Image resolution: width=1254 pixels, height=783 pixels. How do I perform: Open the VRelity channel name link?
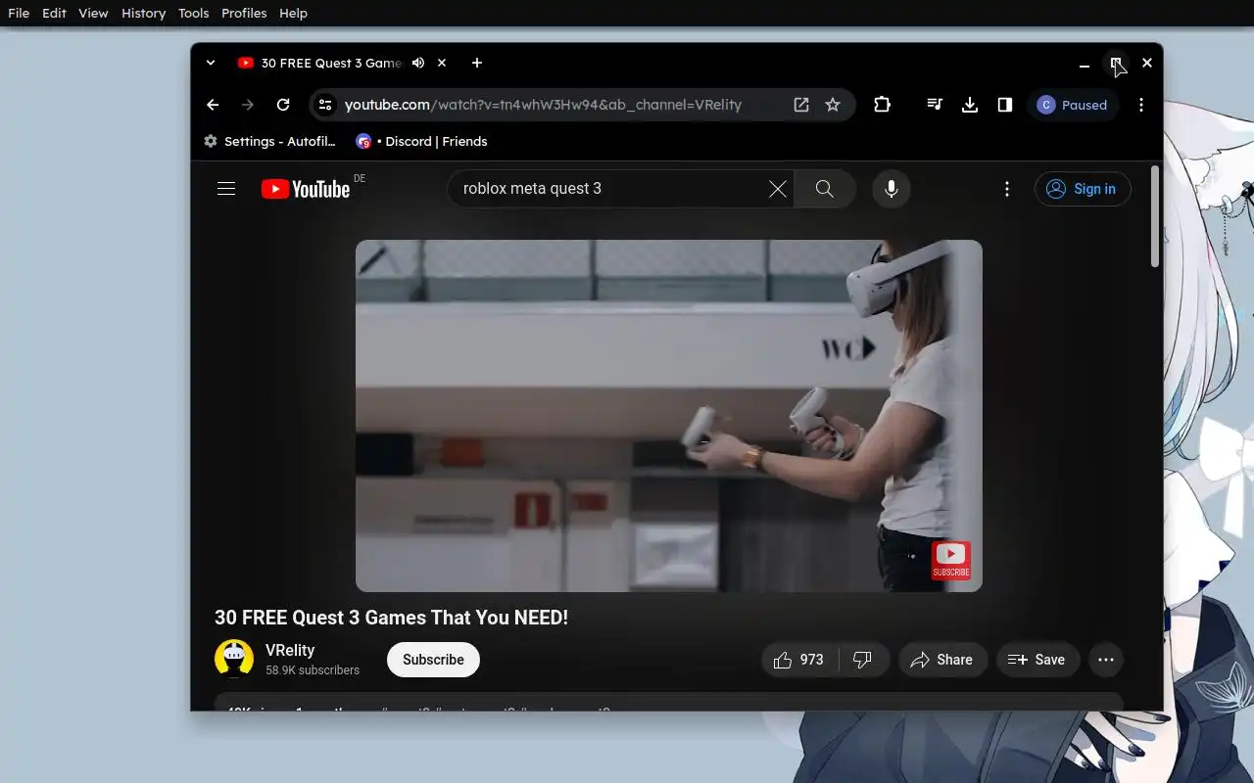coord(290,650)
